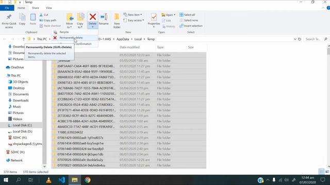The height and width of the screenshot is (185, 330).
Task: Open the Move to folder icon
Action: (x=70, y=17)
